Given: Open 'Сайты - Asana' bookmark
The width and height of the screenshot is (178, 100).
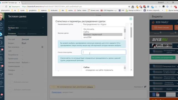Looking at the screenshot, I should point(80,10).
